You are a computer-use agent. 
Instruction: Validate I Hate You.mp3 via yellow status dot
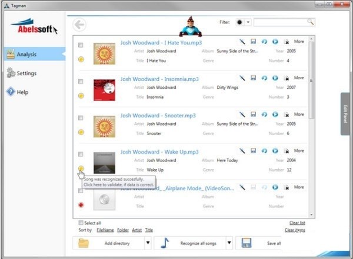[81, 59]
